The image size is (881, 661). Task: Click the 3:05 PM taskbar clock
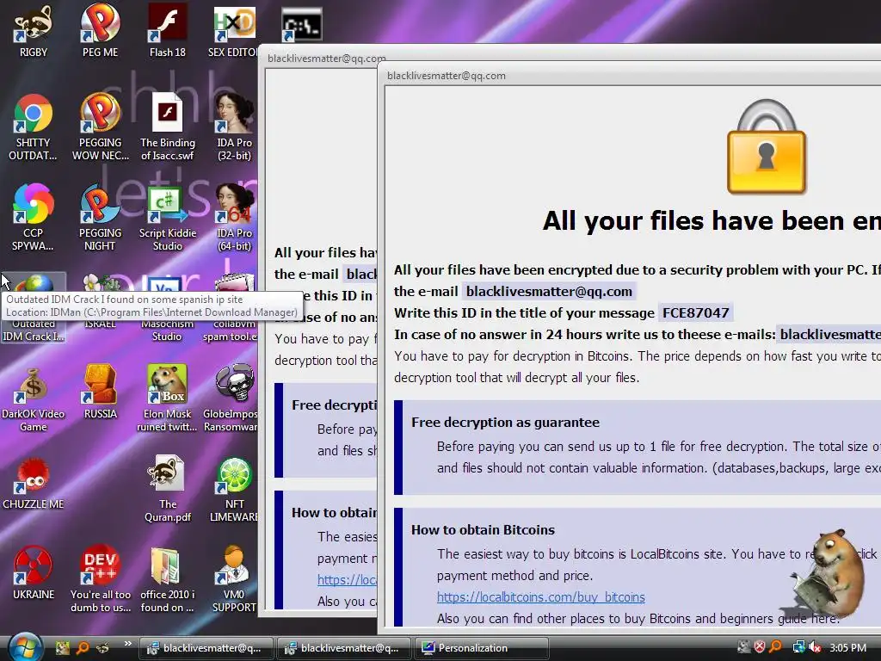click(847, 647)
